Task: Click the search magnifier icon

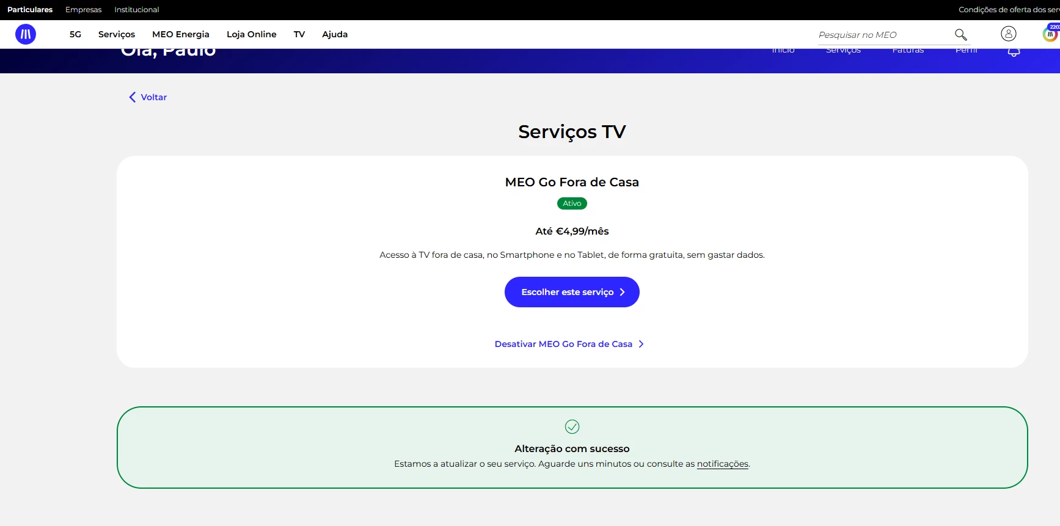Action: pyautogui.click(x=961, y=35)
